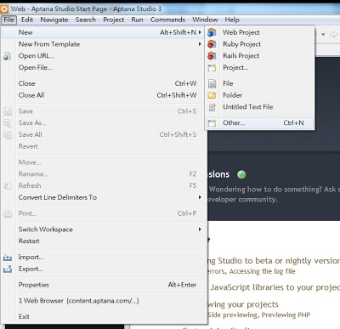Click the Ruby Project gem icon
The height and width of the screenshot is (329, 340).
(212, 44)
